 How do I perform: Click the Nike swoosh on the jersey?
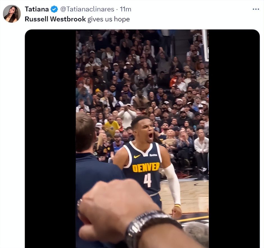click(x=137, y=156)
